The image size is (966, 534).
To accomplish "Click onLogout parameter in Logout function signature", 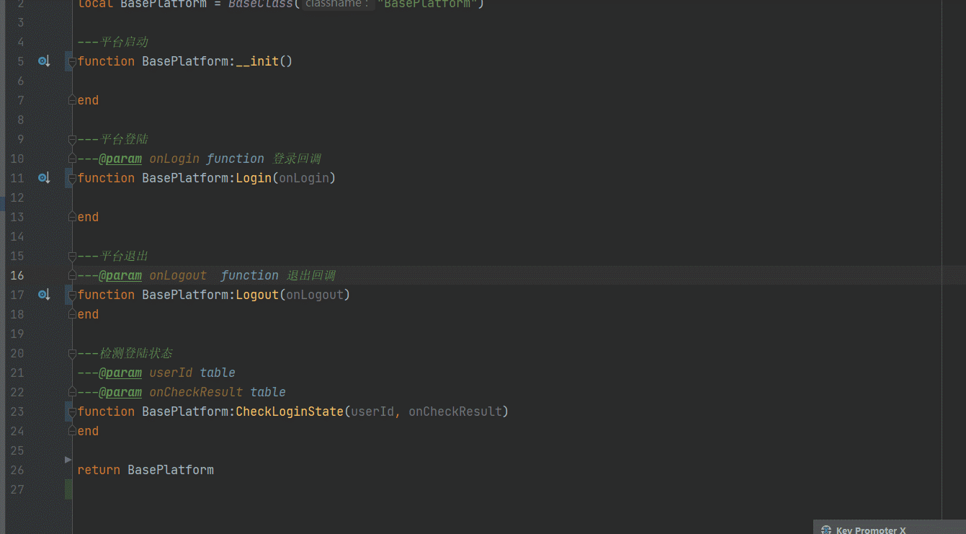I will point(315,295).
